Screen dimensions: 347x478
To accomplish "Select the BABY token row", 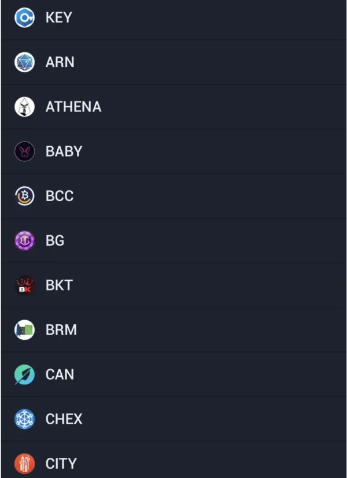I will 173,151.
